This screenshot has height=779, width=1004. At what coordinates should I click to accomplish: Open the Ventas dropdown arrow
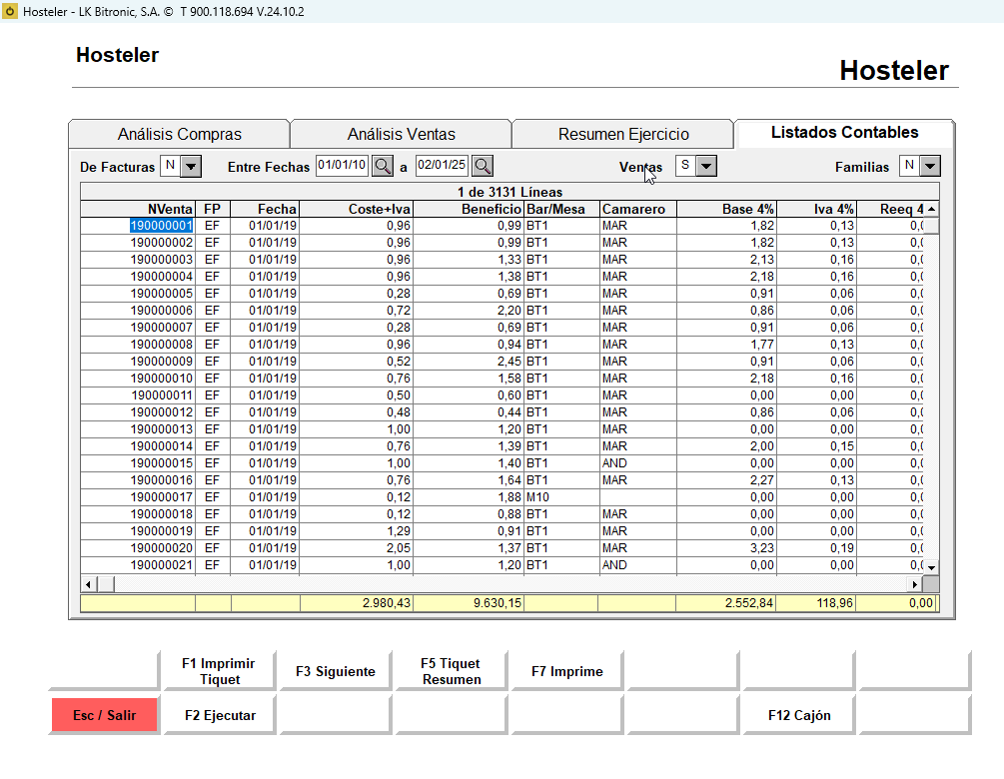click(x=705, y=167)
